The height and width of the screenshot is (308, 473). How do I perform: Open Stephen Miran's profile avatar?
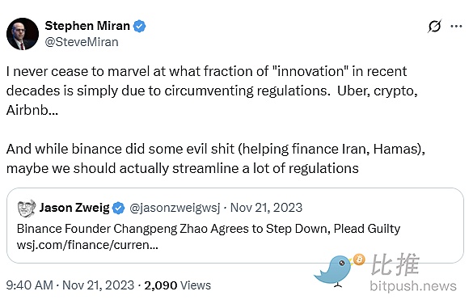(x=23, y=34)
